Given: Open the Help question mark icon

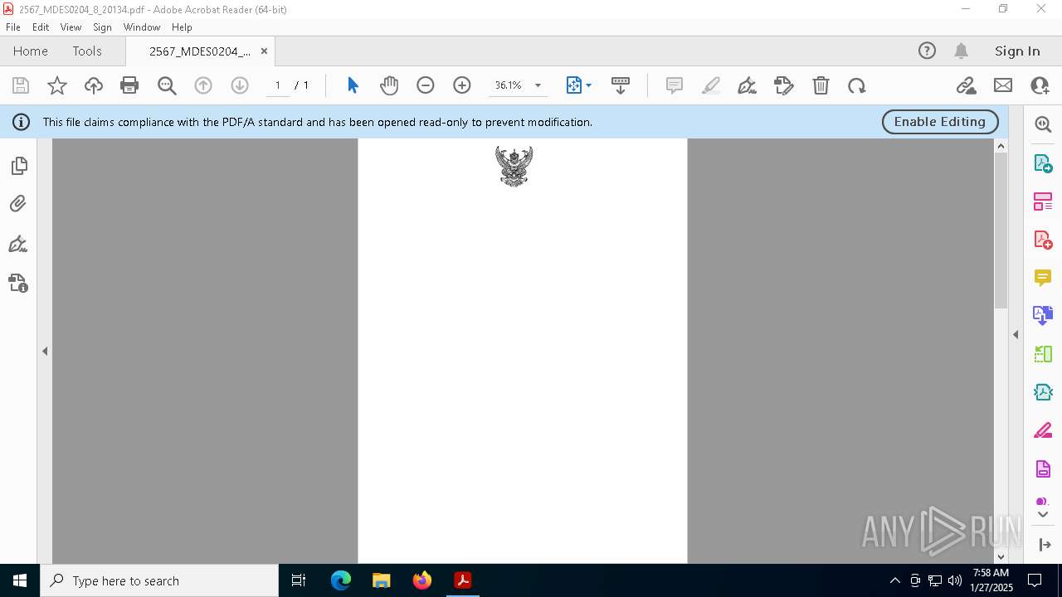Looking at the screenshot, I should [927, 51].
